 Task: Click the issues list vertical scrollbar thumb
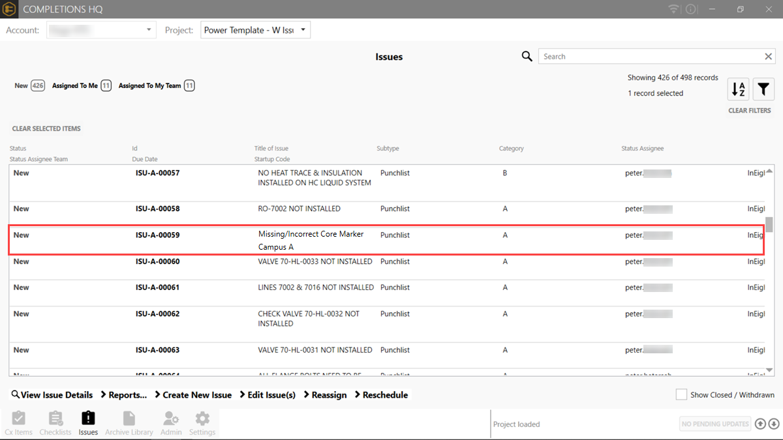(769, 224)
